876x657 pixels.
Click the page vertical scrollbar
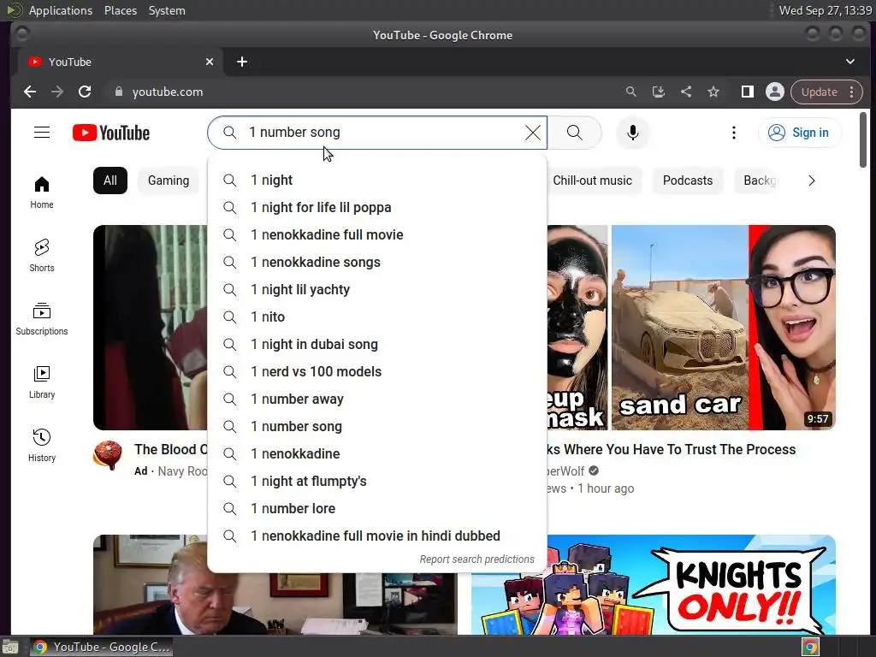pyautogui.click(x=863, y=139)
